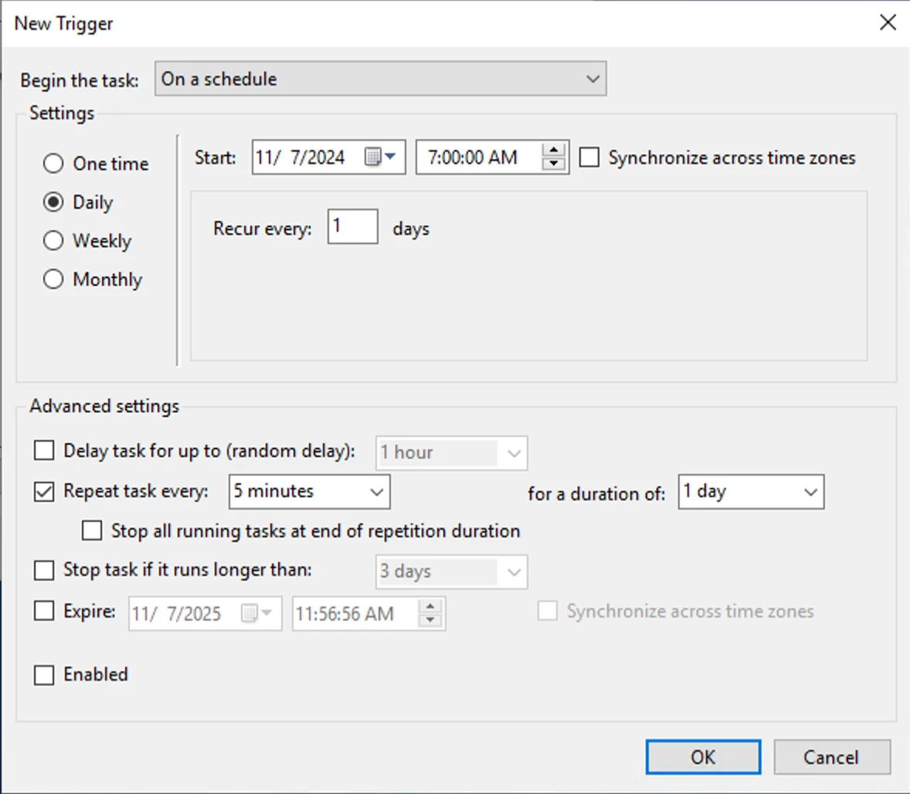Close the New Trigger dialog
The height and width of the screenshot is (794, 910).
888,22
